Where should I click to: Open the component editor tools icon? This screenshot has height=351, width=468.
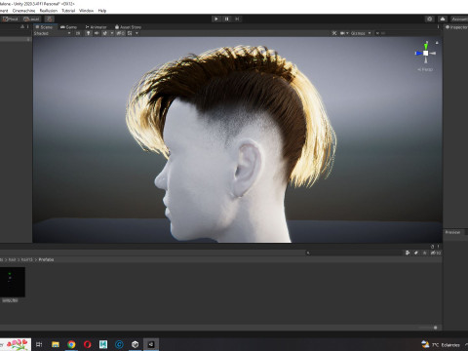tap(334, 33)
